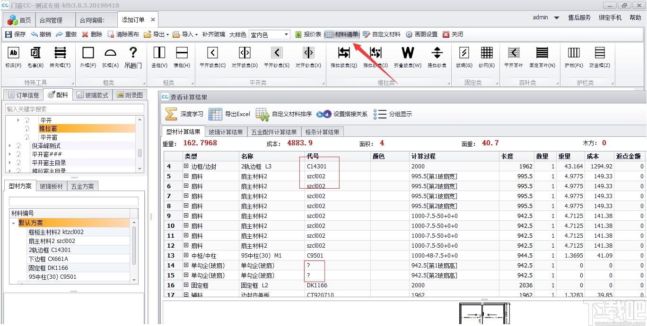The image size is (647, 326).
Task: Select the 折叠玻扇(W) folding sash tool
Action: pos(408,58)
